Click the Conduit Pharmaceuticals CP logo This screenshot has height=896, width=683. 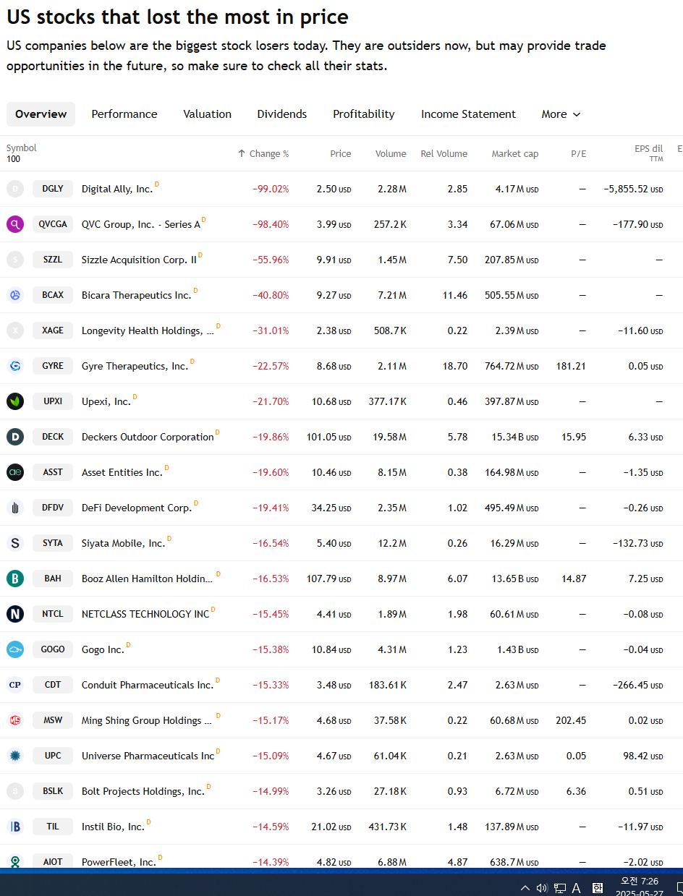(15, 685)
